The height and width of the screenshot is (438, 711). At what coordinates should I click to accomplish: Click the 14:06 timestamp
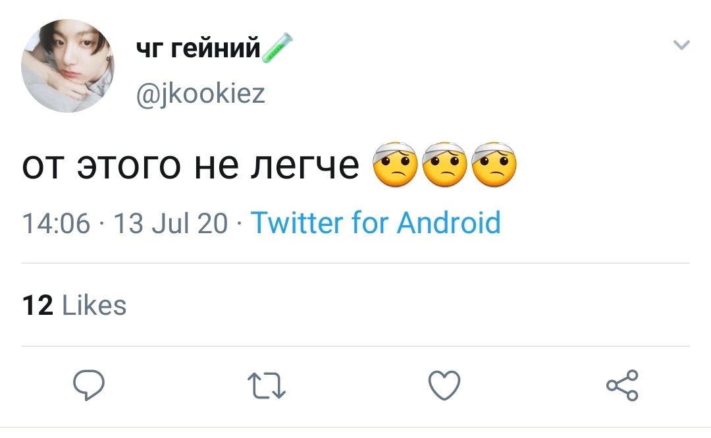[56, 223]
